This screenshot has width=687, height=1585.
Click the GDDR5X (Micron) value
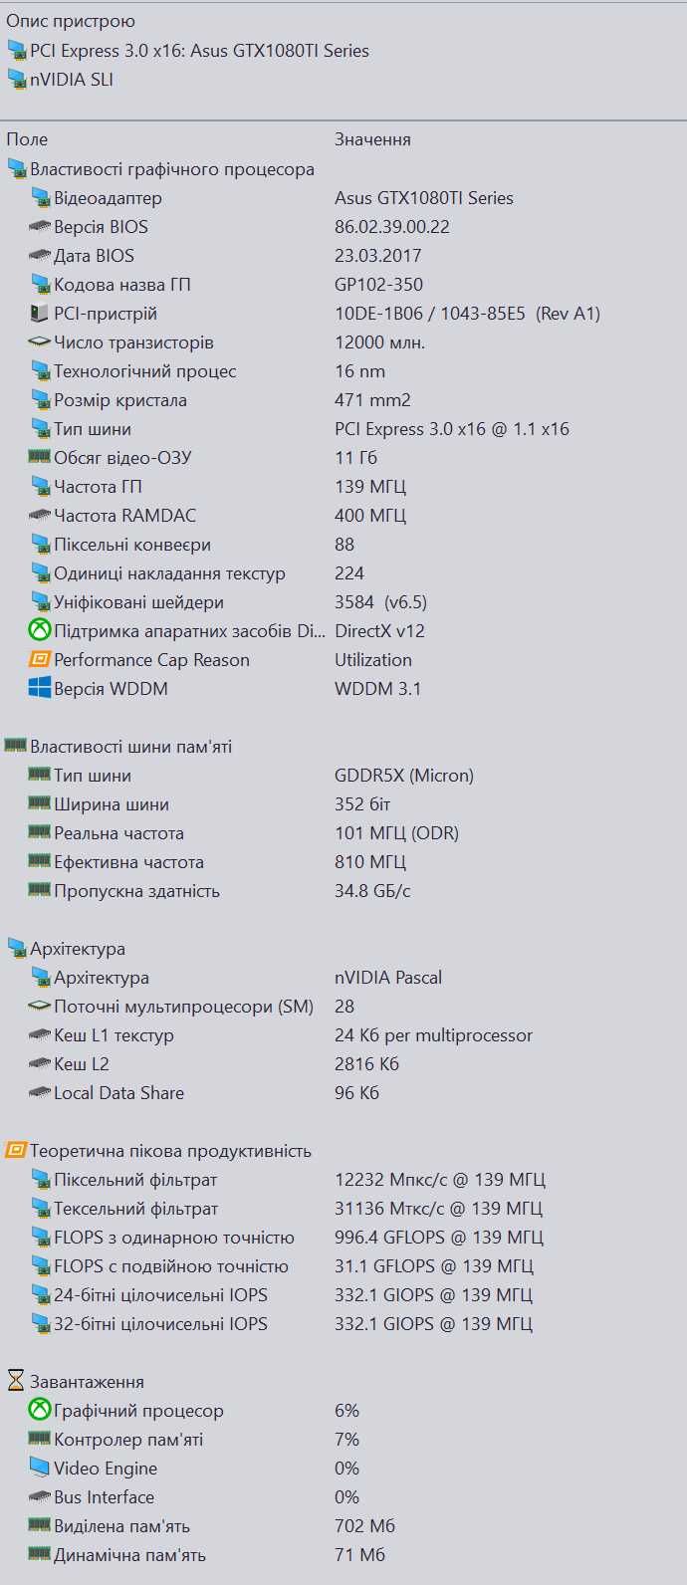pyautogui.click(x=404, y=776)
